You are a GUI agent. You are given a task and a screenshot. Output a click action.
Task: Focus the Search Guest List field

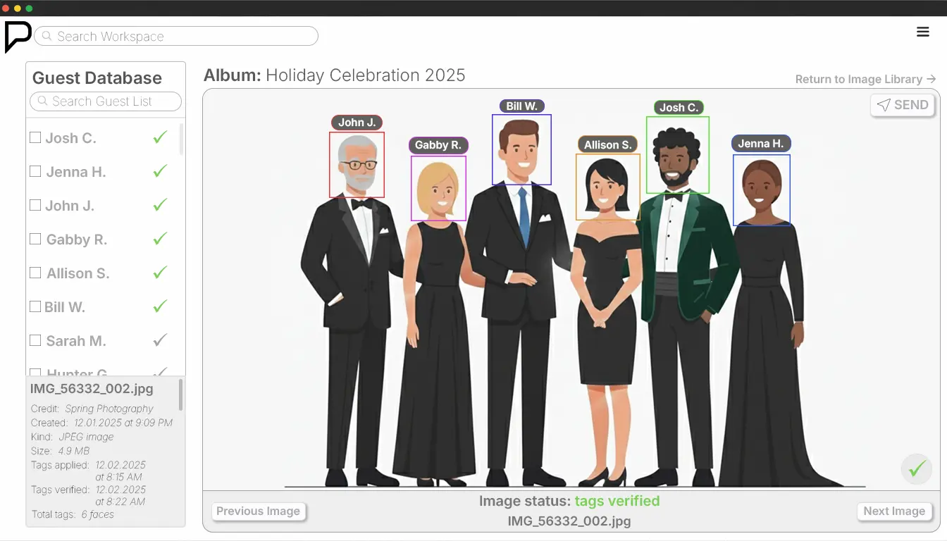[x=106, y=101]
